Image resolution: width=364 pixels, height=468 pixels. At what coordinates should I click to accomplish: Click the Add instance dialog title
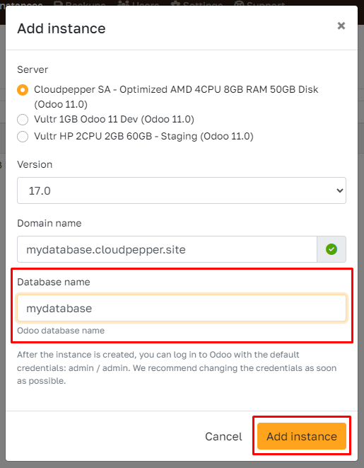pyautogui.click(x=61, y=28)
